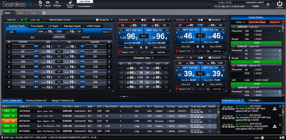This screenshot has height=140, width=286.
Task: Open the Consolidated view mode dropdown
Action: pyautogui.click(x=84, y=6)
